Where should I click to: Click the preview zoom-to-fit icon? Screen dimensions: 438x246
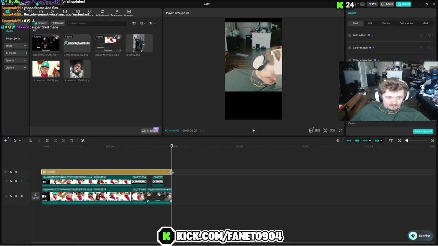325,131
